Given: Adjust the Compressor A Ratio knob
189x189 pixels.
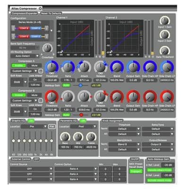Looking at the screenshot, I should (x=68, y=67).
